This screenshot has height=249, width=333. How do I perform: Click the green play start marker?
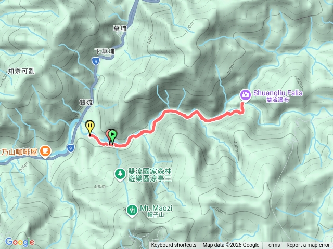click(x=113, y=135)
